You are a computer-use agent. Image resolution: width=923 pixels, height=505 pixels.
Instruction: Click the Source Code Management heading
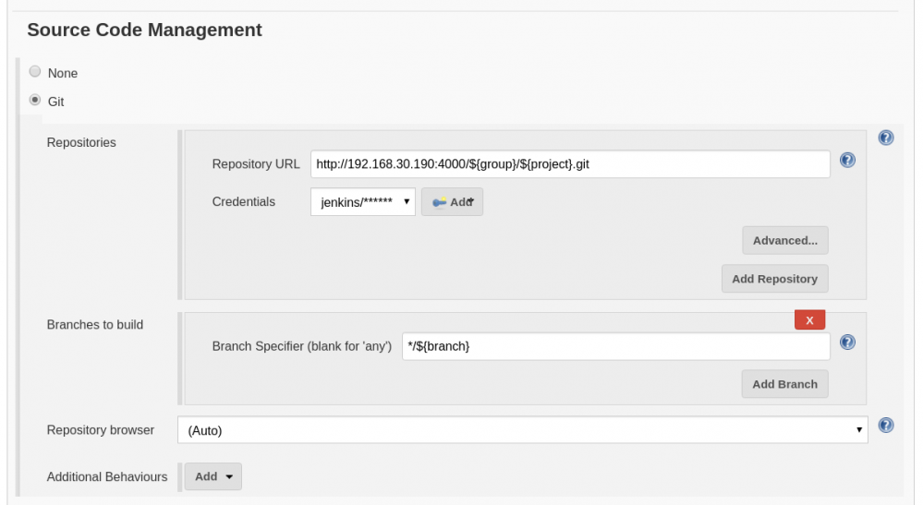[145, 30]
